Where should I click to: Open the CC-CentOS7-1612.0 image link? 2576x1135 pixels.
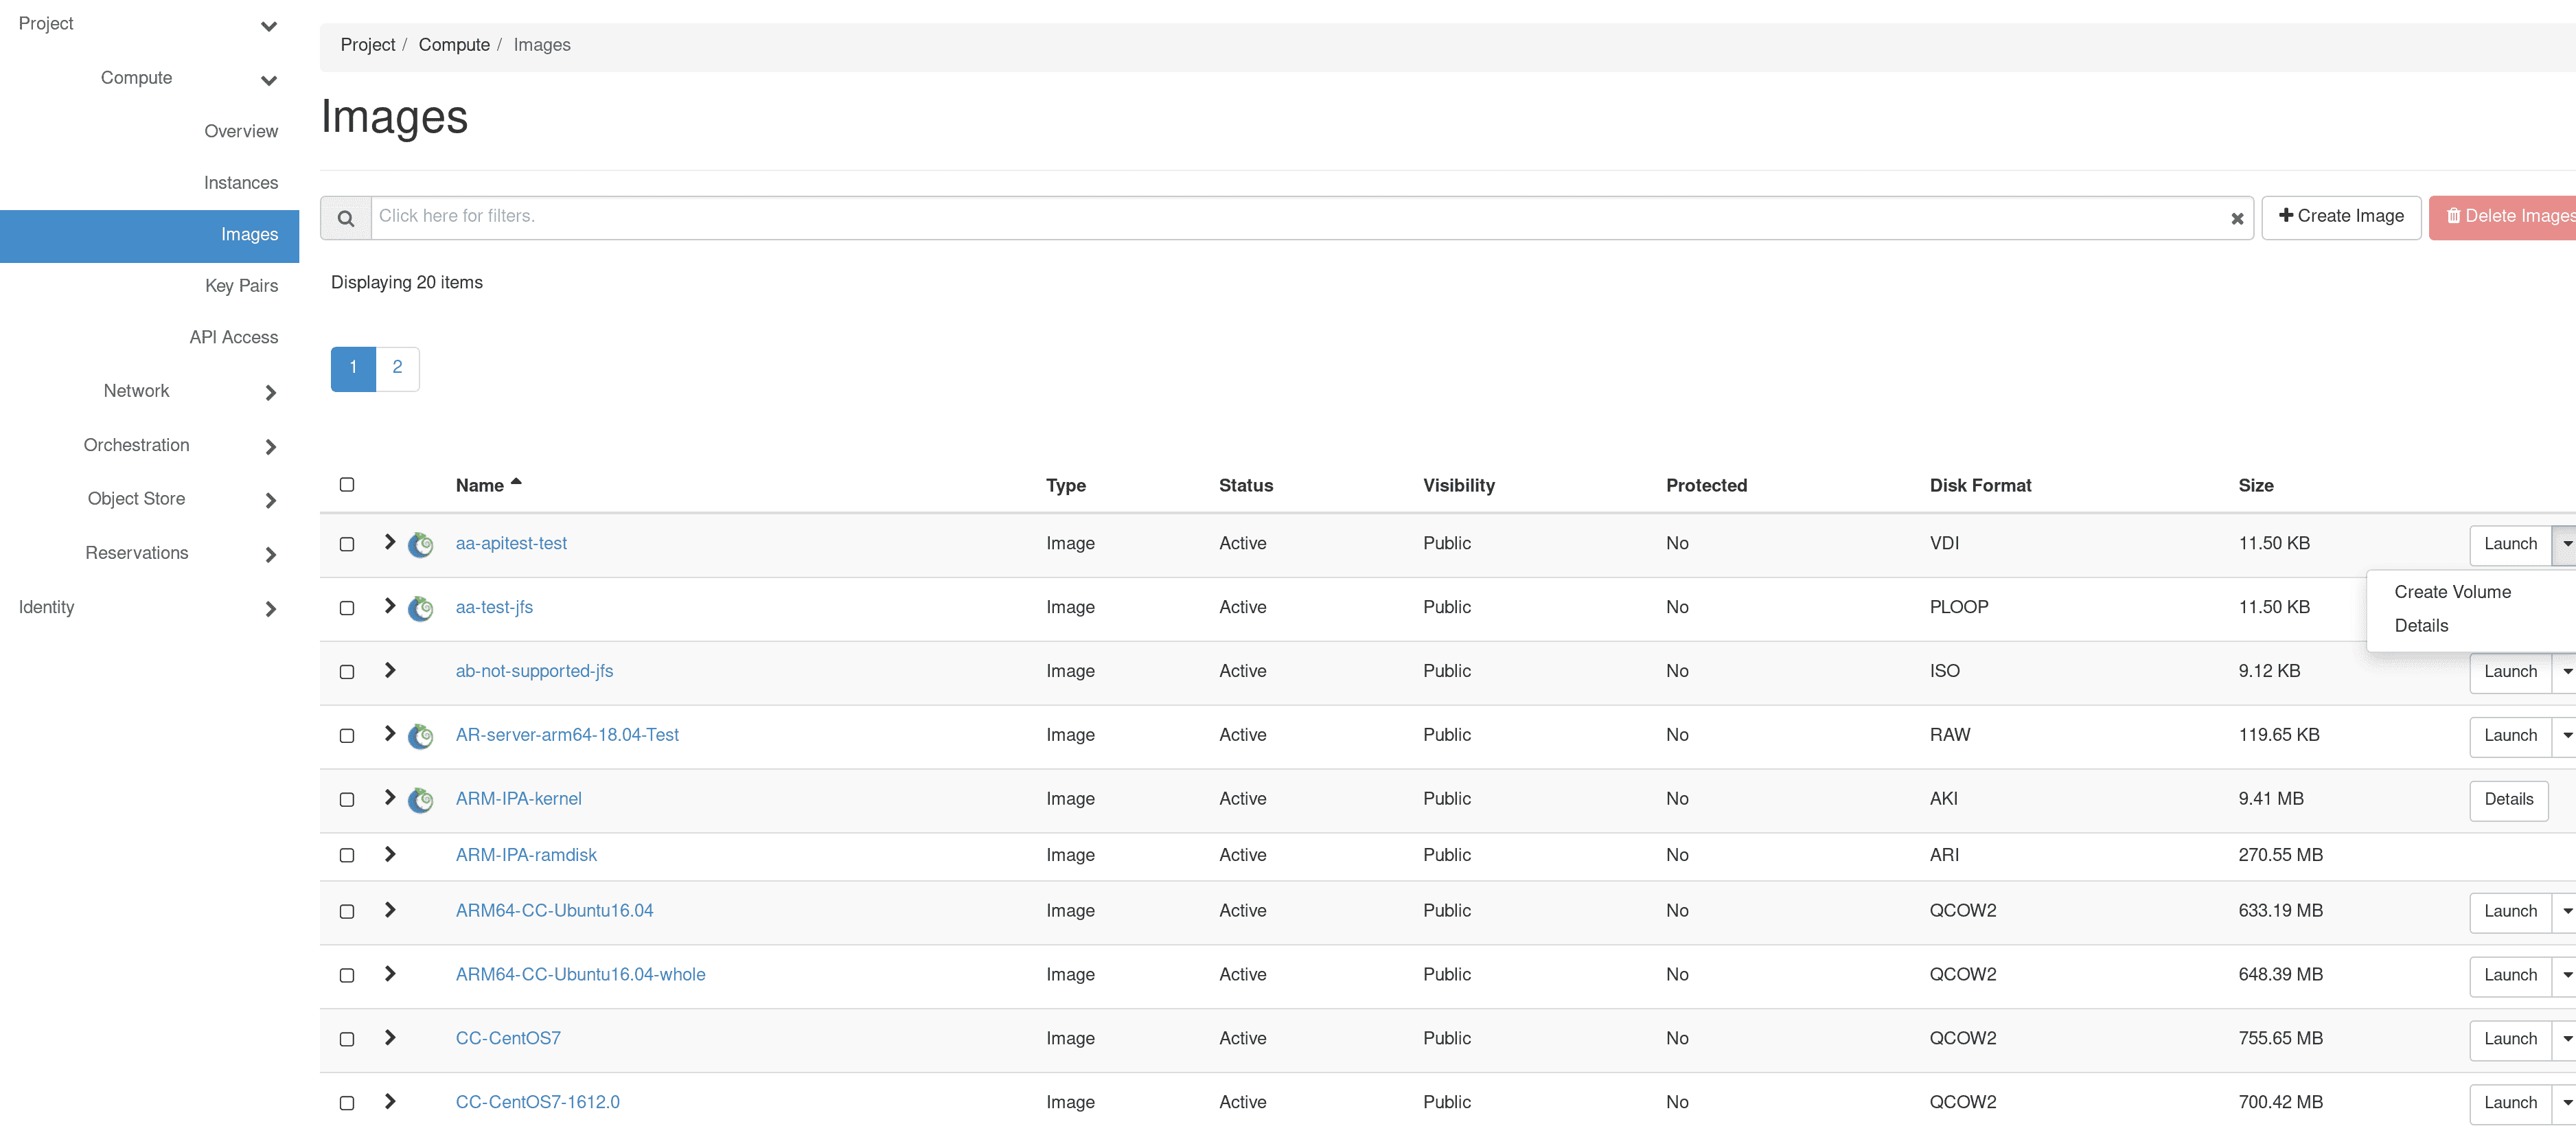(x=537, y=1102)
